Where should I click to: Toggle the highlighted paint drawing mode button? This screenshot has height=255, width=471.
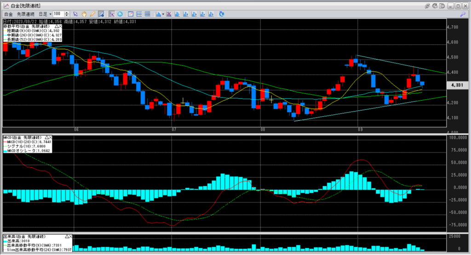coord(100,14)
